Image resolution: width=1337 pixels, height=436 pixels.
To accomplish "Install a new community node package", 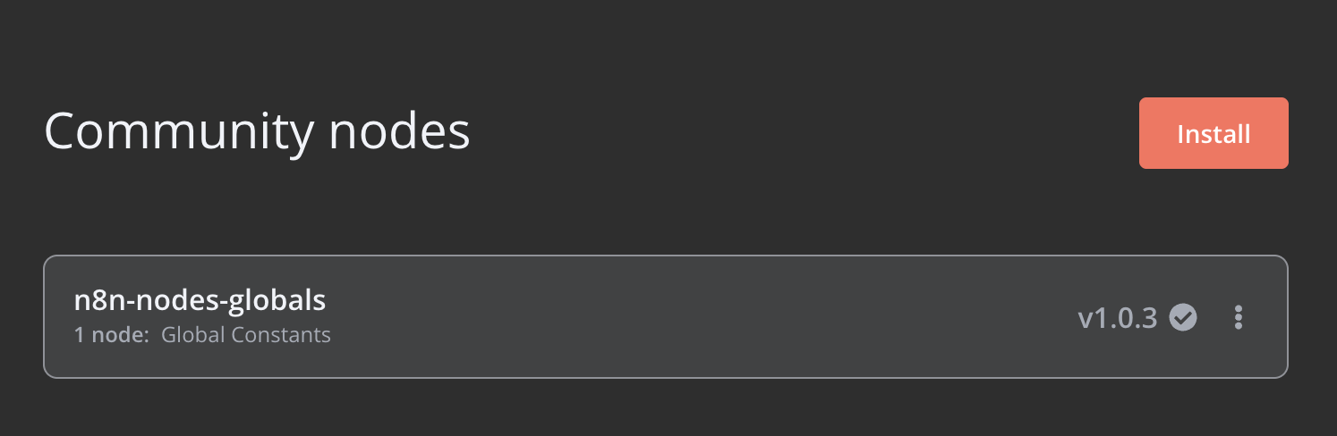I will [1214, 133].
